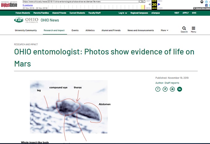
Task: Open News and Announcements section
Action: 141,30
